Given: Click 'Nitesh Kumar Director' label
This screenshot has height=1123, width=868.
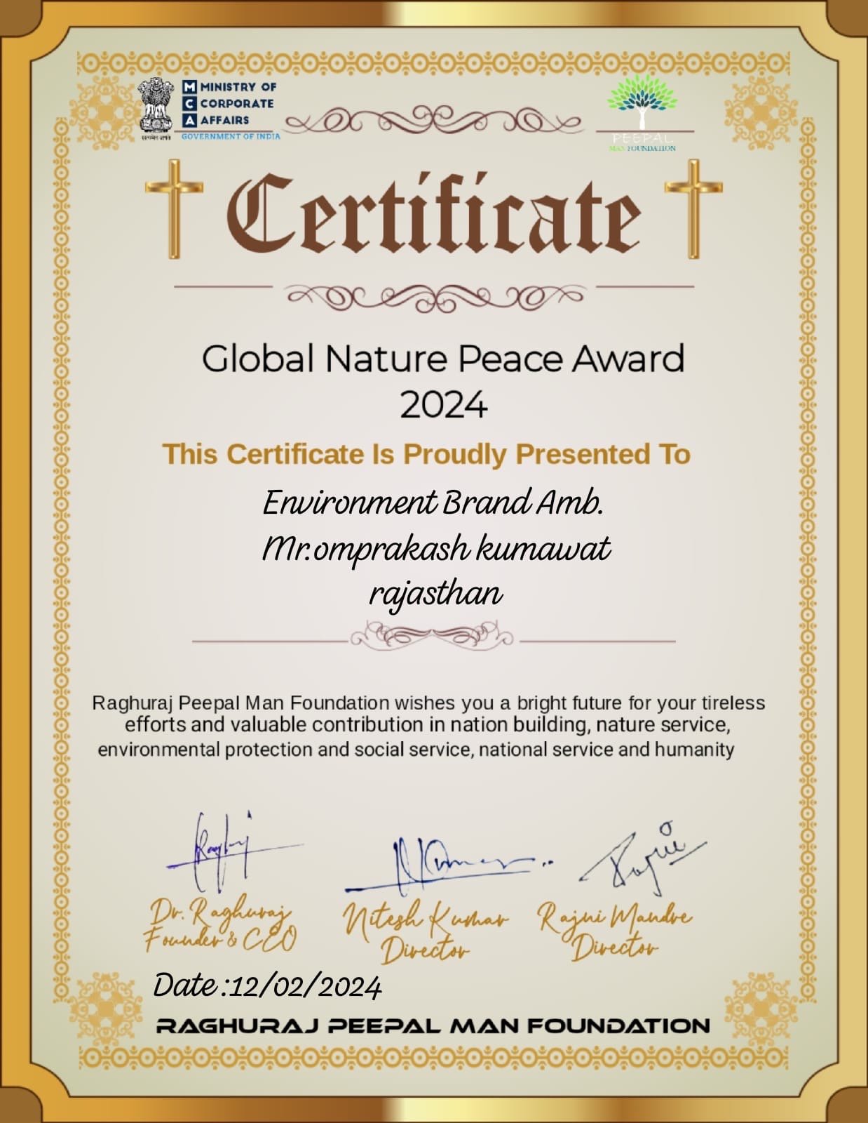Looking at the screenshot, I should coord(425,933).
